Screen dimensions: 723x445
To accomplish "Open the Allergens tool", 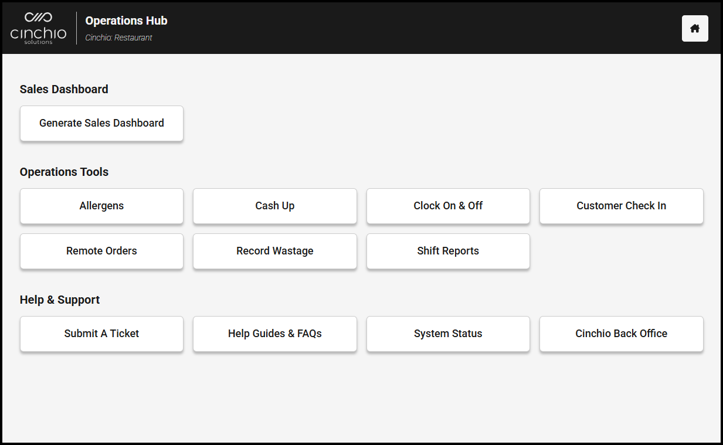I will pyautogui.click(x=101, y=206).
